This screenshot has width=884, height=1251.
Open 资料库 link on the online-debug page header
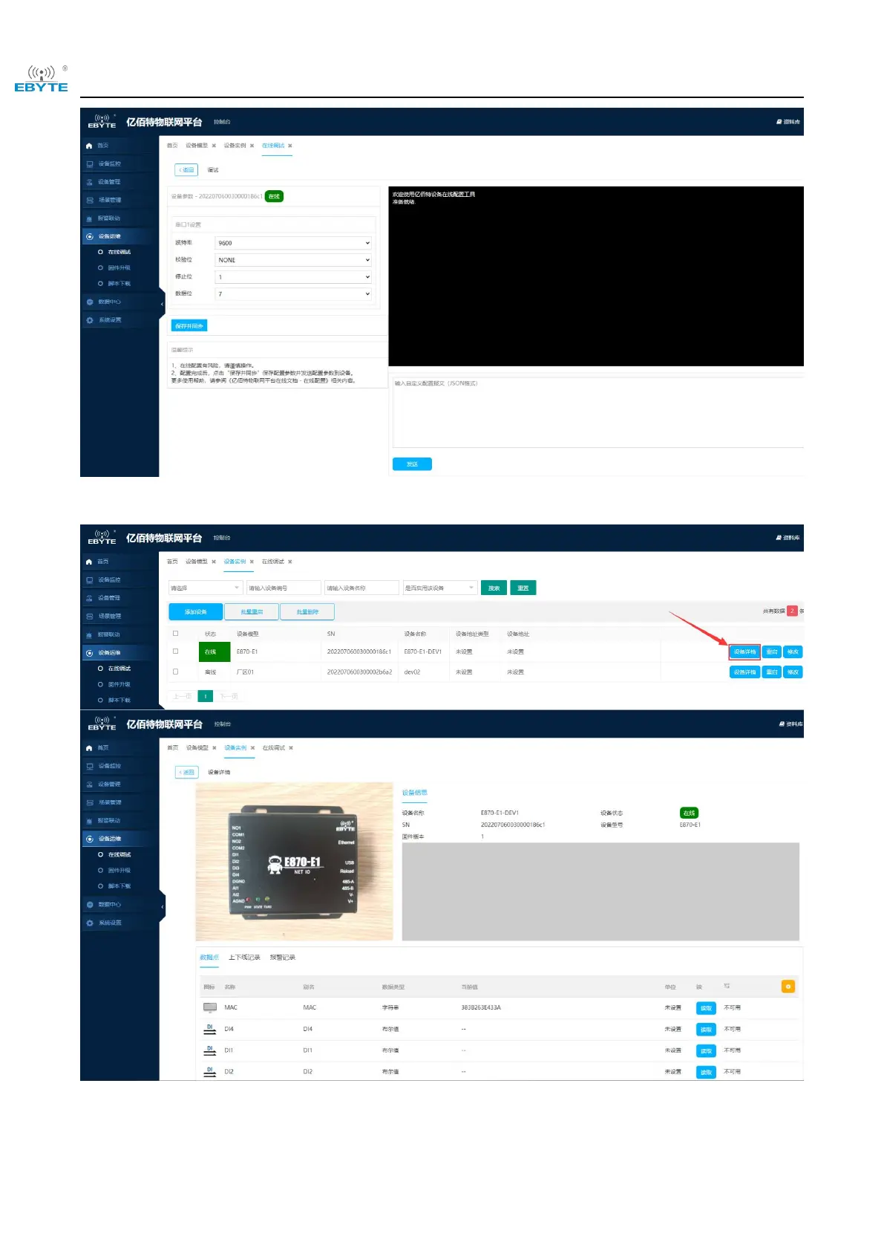(788, 122)
